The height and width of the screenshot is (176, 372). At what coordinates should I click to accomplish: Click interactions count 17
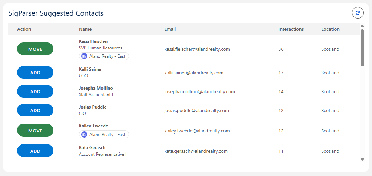pyautogui.click(x=281, y=73)
